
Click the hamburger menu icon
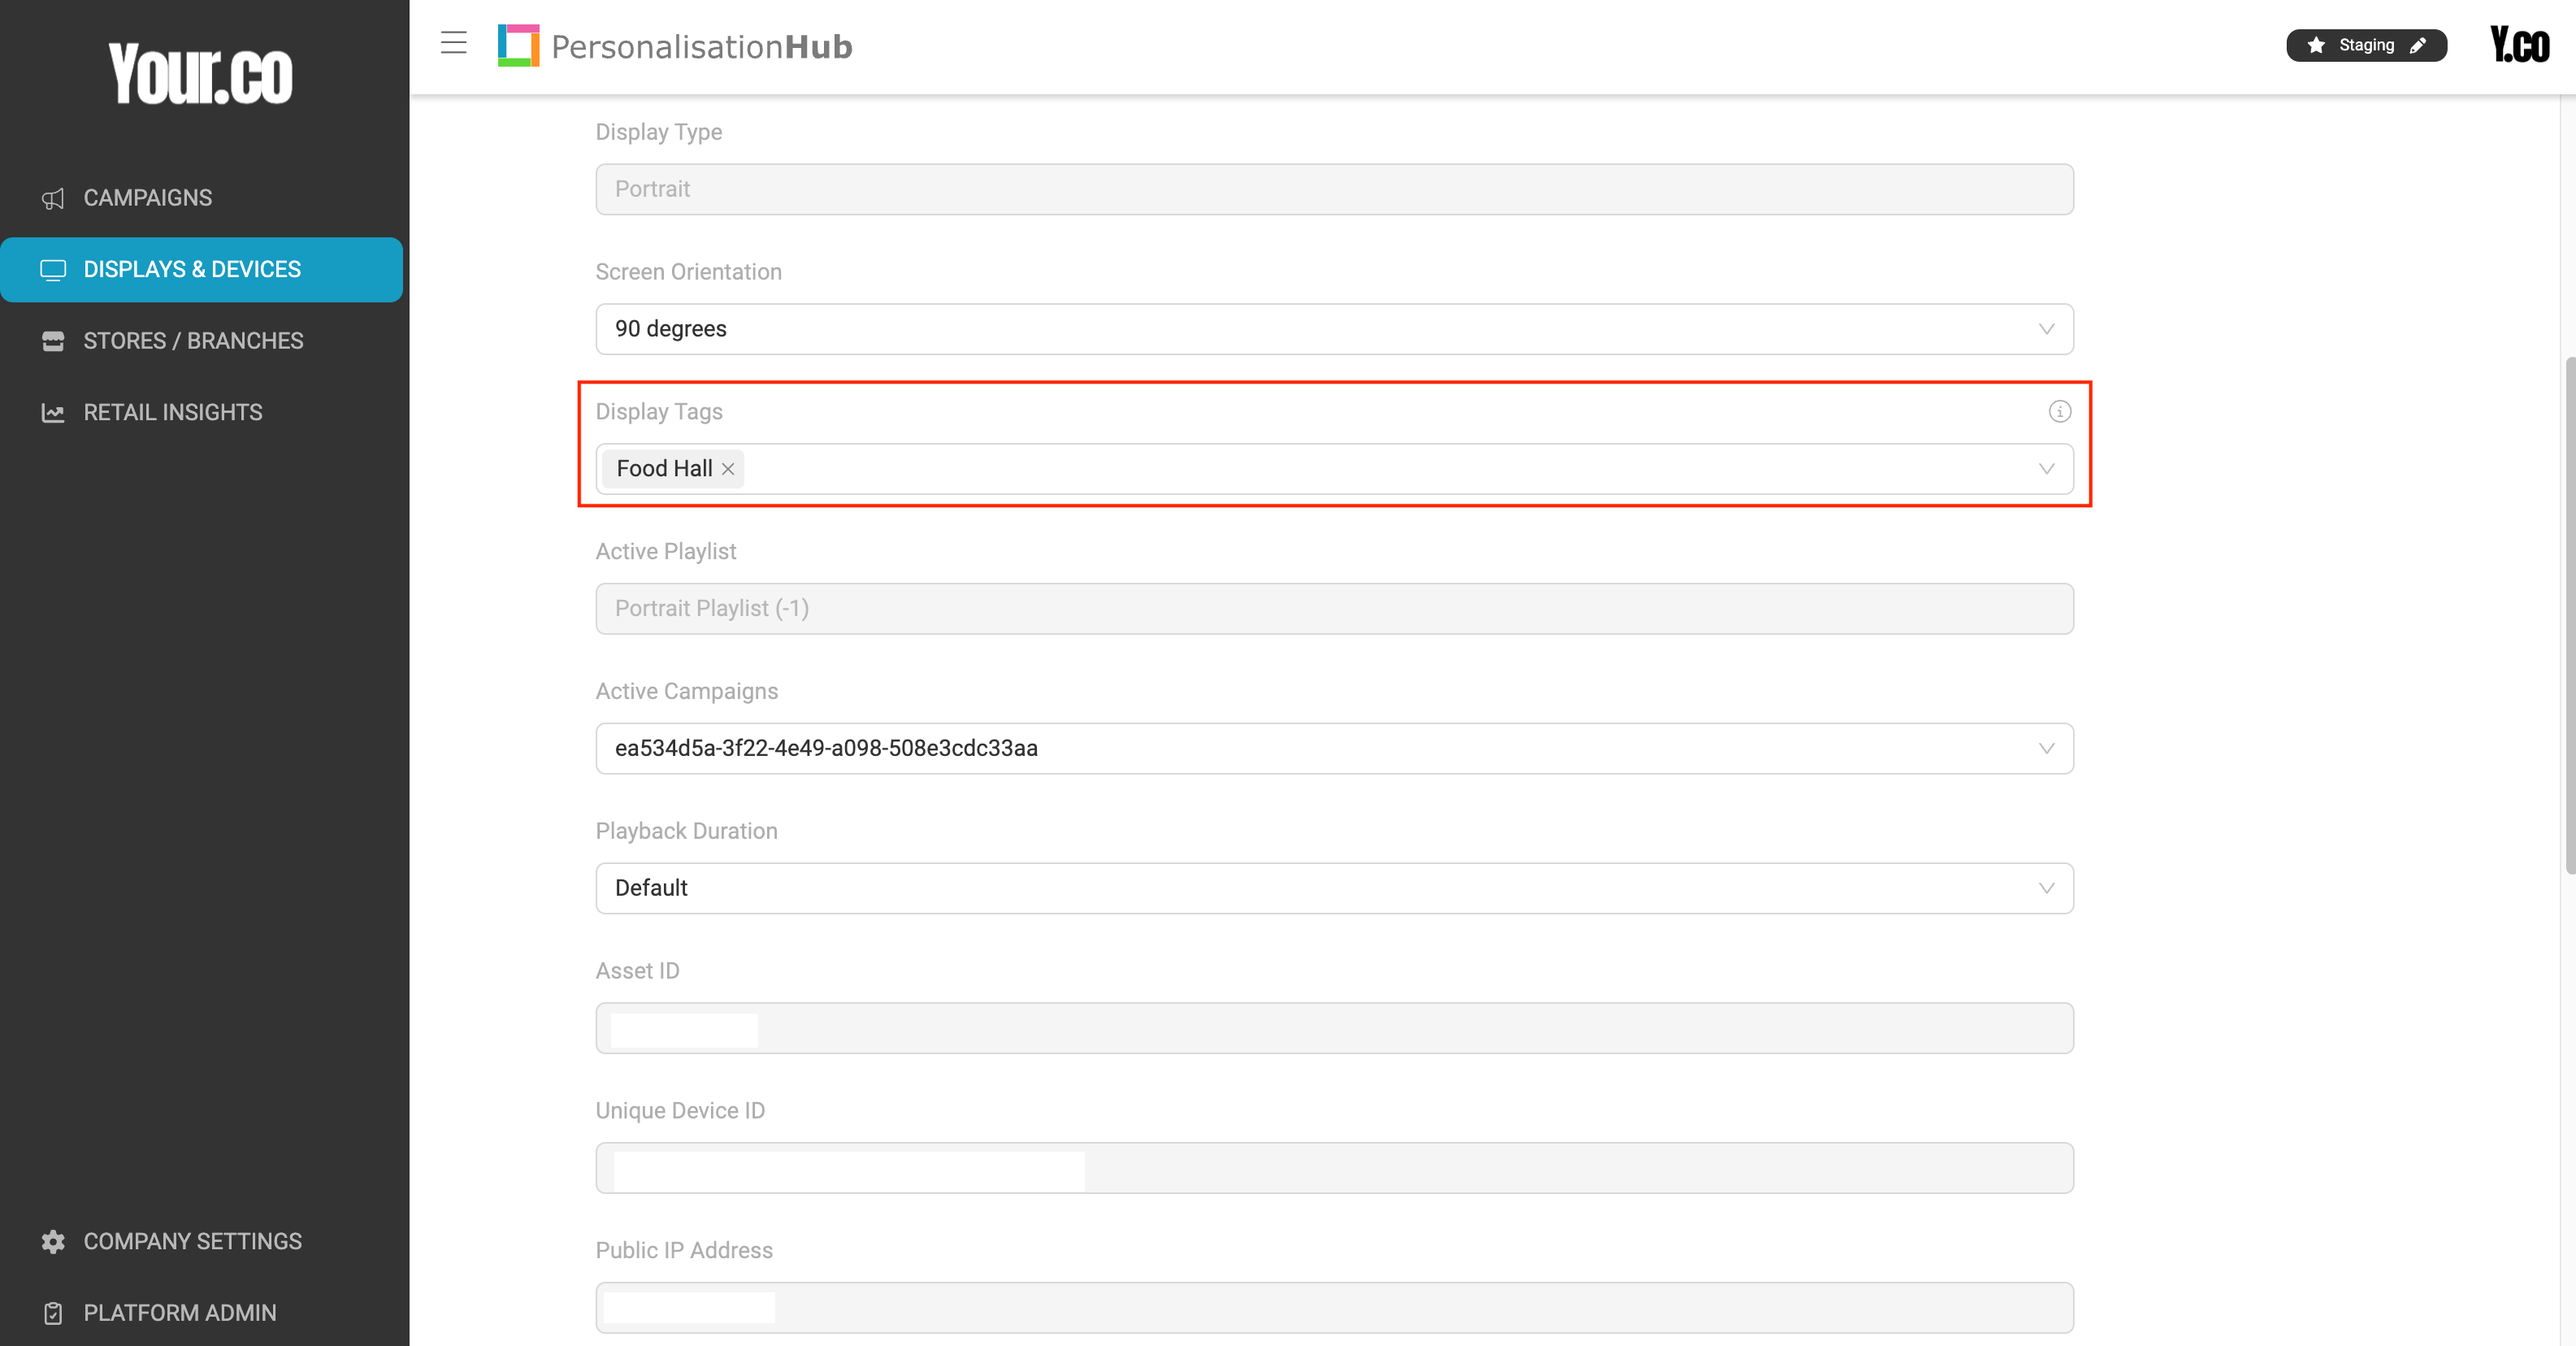453,43
